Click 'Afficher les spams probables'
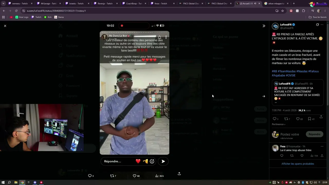This screenshot has height=185, width=329. tap(298, 164)
